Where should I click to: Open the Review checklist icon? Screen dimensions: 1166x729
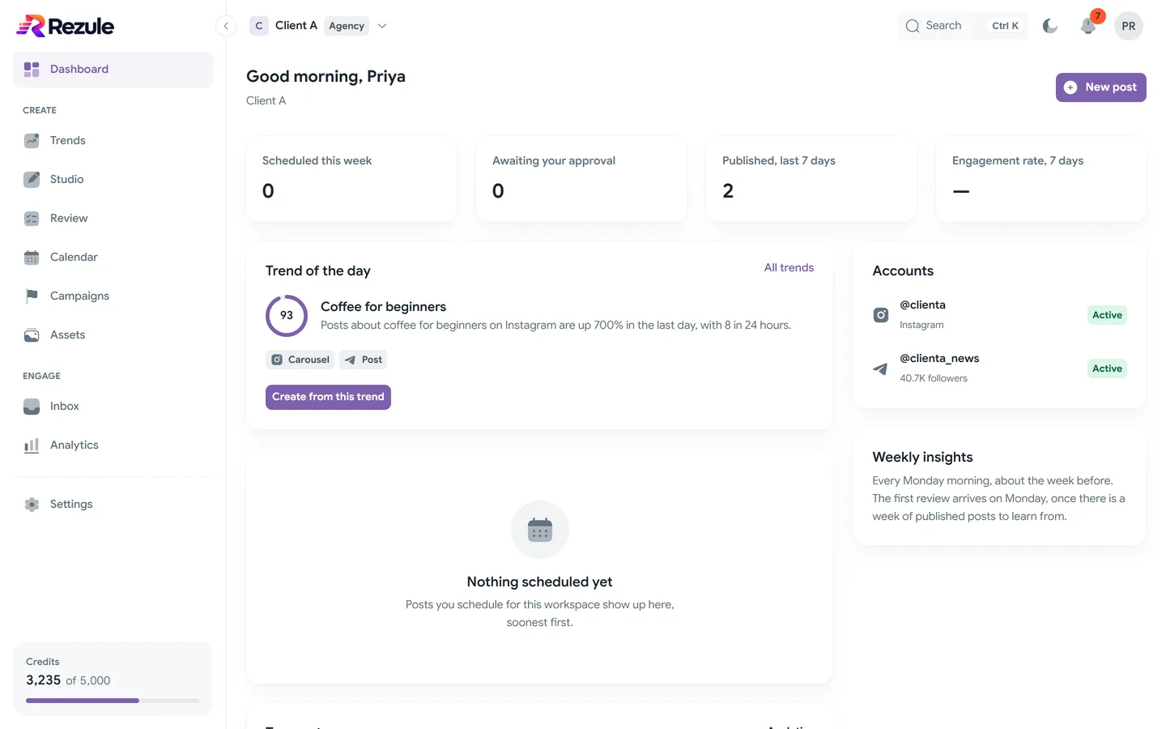(x=32, y=219)
